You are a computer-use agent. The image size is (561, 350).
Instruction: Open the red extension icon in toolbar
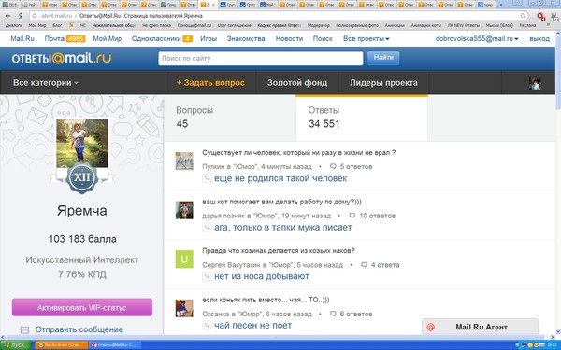click(540, 16)
